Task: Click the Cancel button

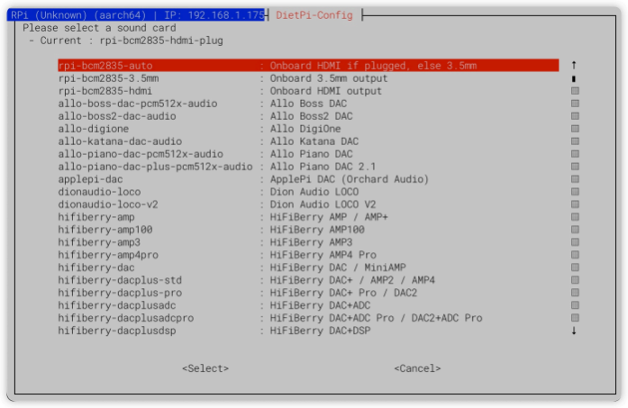Action: (417, 368)
